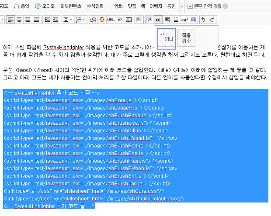Click the shBrushSql.js script line
Screen dimensions: 271x216
click(86, 176)
